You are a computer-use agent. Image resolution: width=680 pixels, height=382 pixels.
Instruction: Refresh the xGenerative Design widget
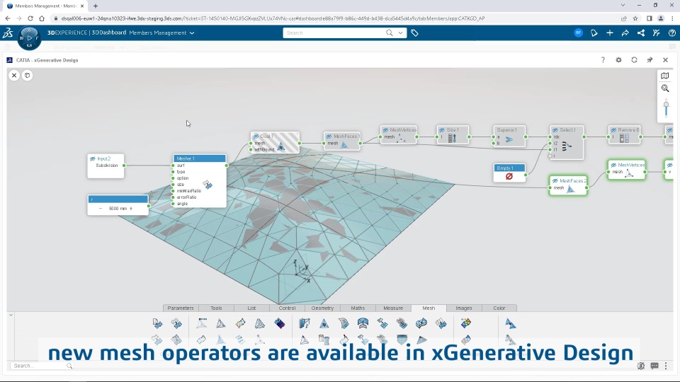(634, 59)
